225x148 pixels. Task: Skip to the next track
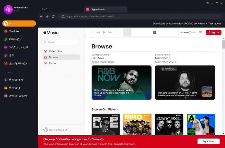click(x=110, y=32)
